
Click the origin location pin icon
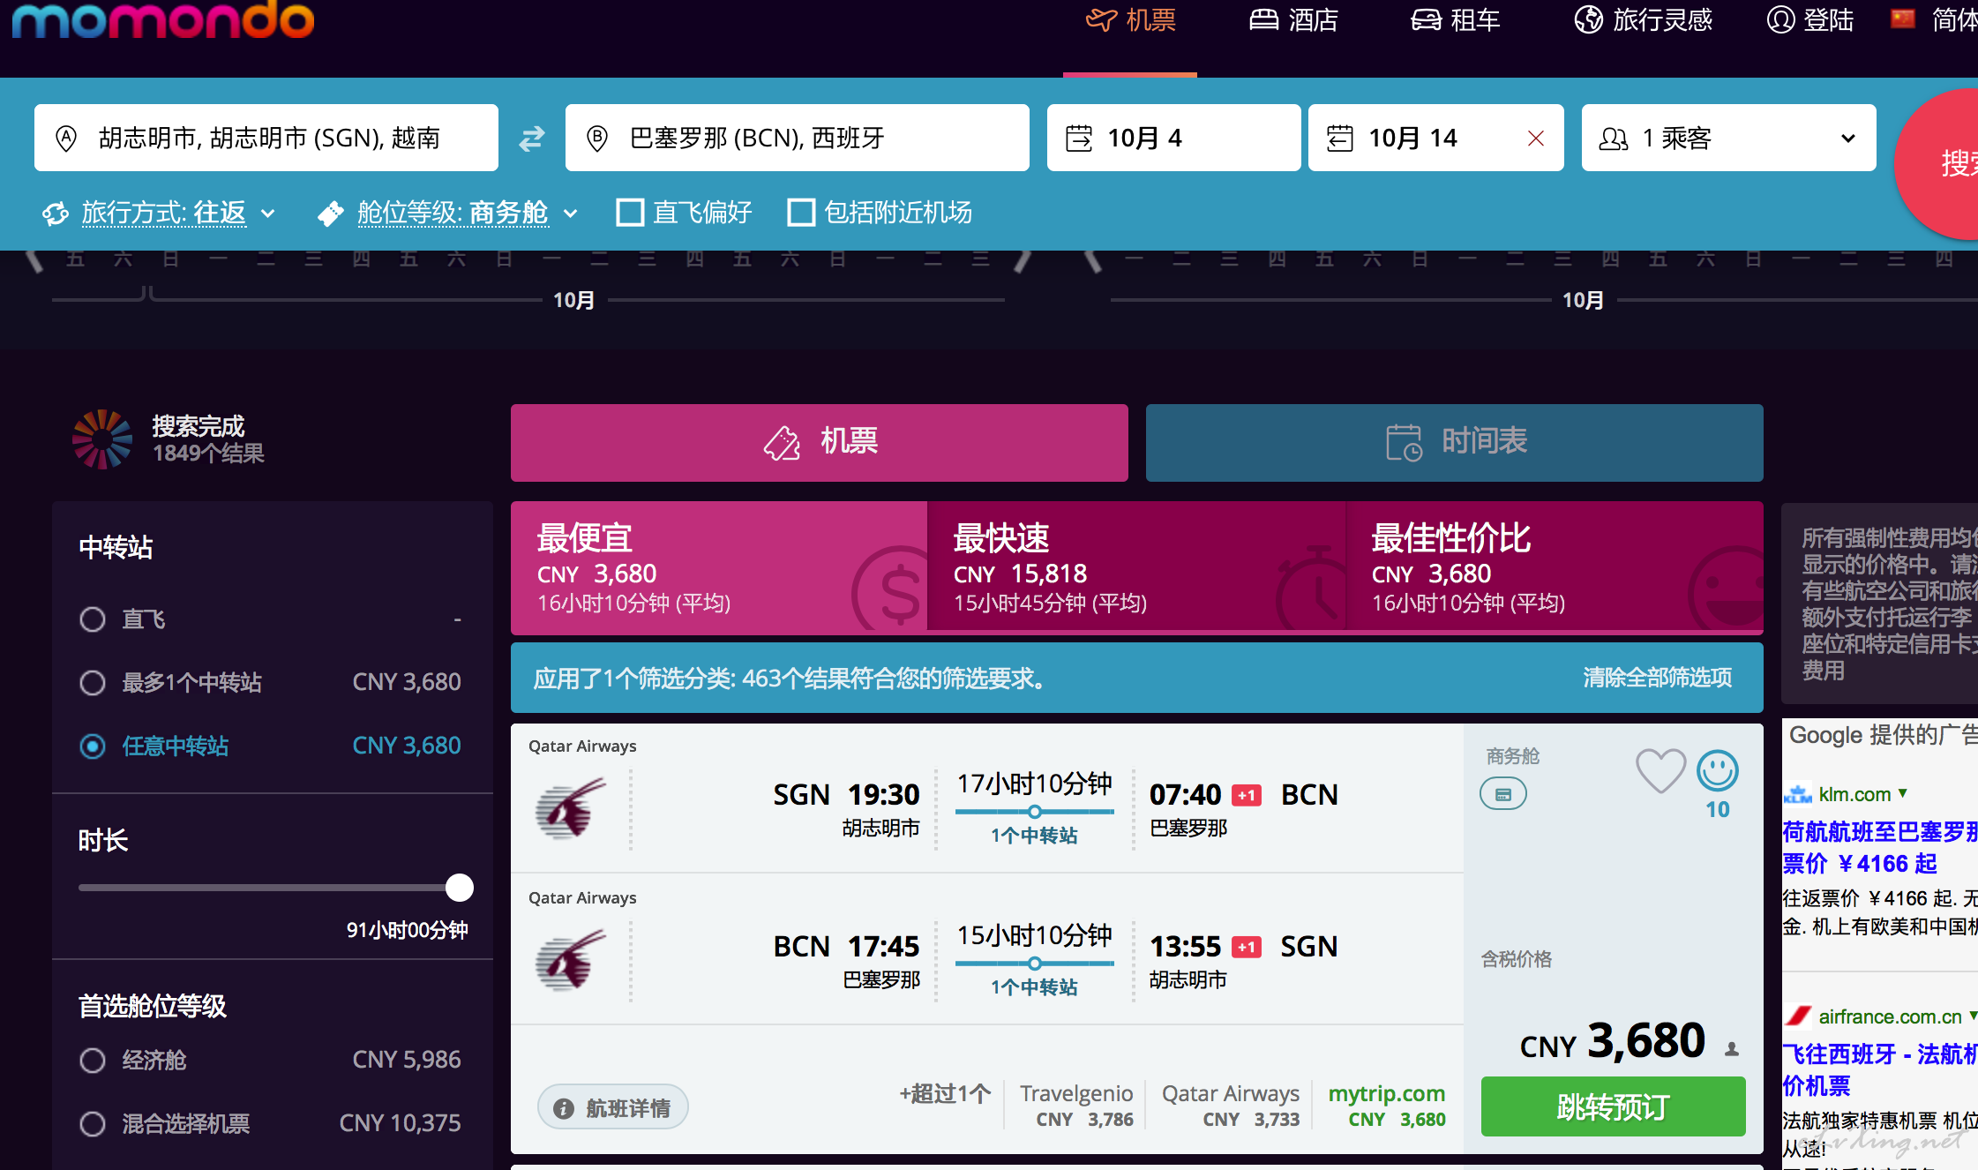click(66, 139)
